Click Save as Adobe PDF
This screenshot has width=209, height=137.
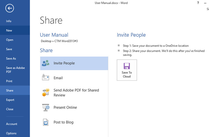pos(15,70)
